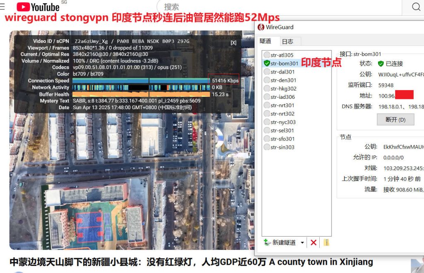Click the buffer health value 15.23 s
The width and height of the screenshot is (424, 273).
220,94
